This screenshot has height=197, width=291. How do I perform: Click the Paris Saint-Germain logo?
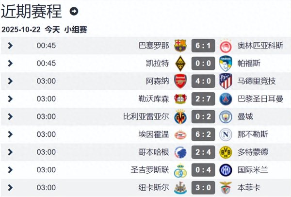tap(225, 99)
